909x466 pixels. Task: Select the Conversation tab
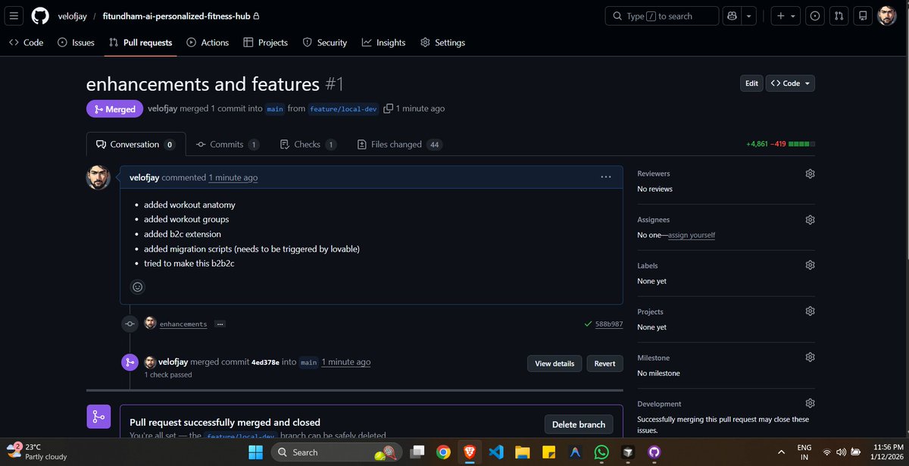[136, 144]
